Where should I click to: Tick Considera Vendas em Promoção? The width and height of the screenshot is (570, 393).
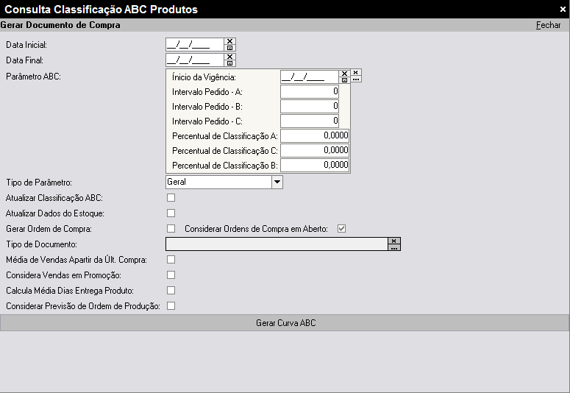pos(171,275)
